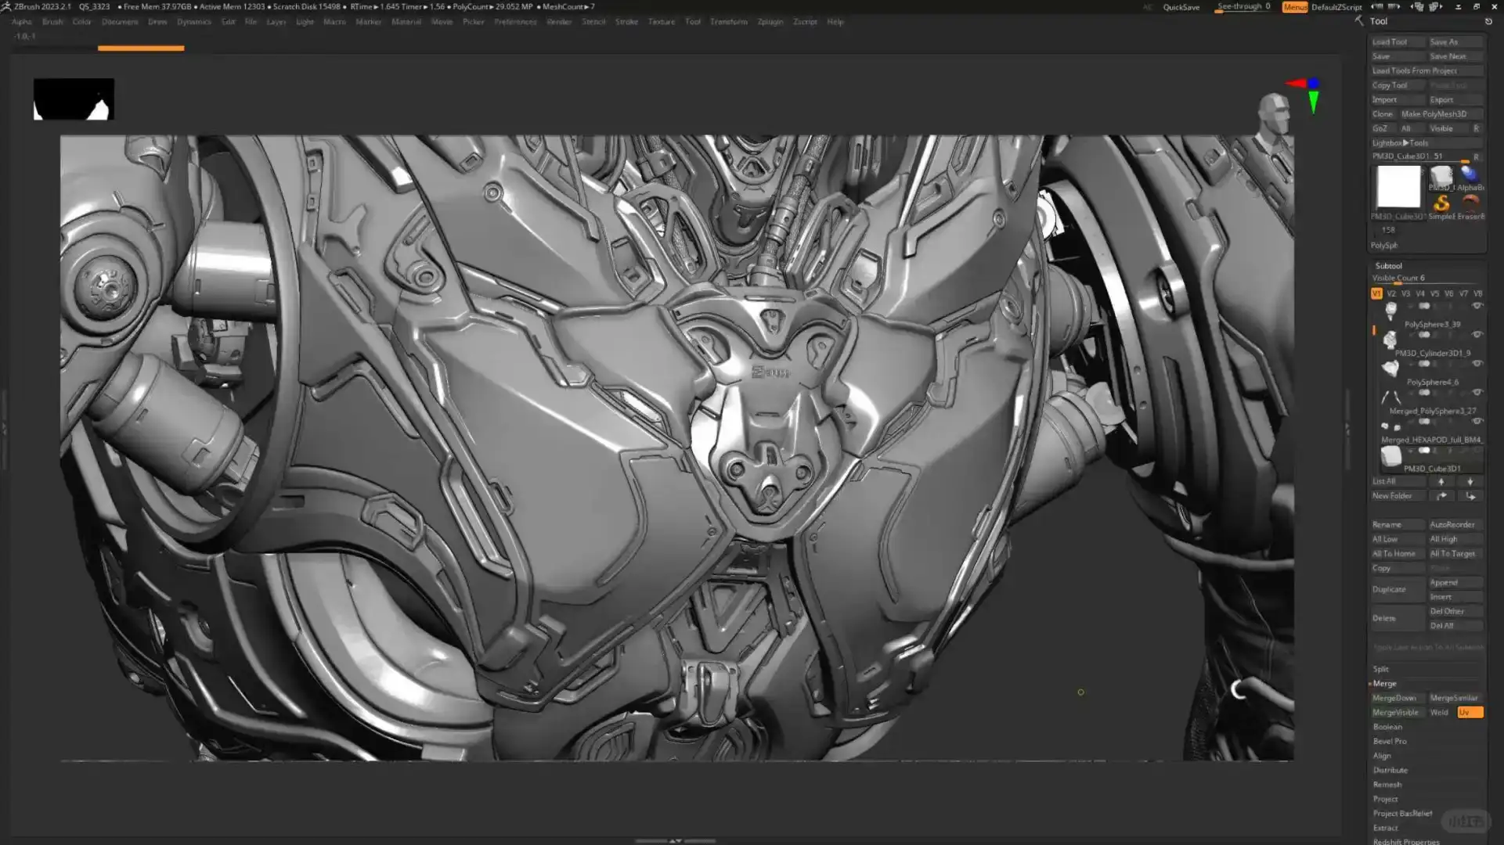Click the move-subtool-down arrow icon
Image resolution: width=1504 pixels, height=845 pixels.
tap(1470, 482)
